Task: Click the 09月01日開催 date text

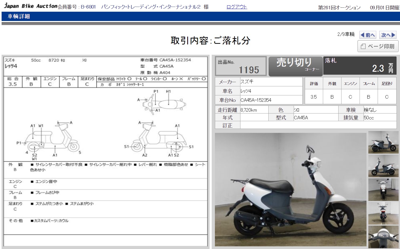Action: coord(385,8)
